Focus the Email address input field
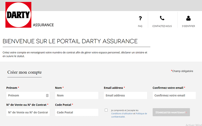The height and width of the screenshot is (126, 202). 125,96
